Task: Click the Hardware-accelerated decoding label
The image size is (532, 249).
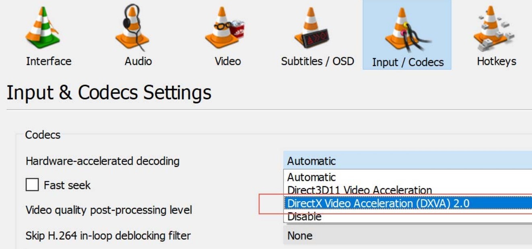Action: (x=102, y=161)
